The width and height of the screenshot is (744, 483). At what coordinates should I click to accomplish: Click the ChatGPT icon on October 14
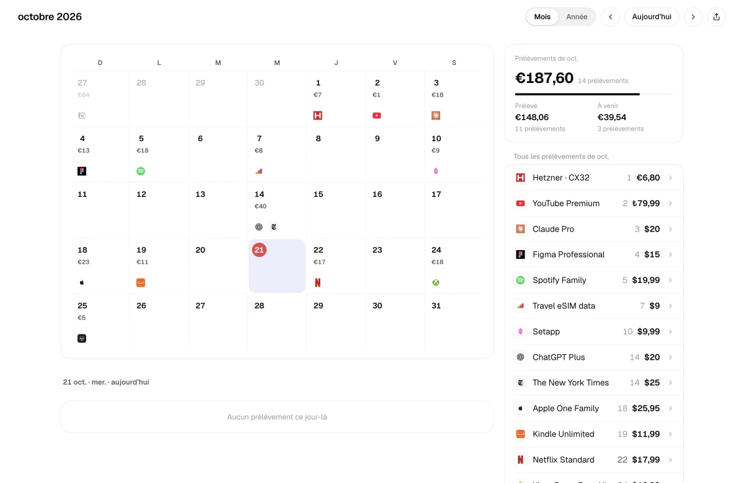259,227
